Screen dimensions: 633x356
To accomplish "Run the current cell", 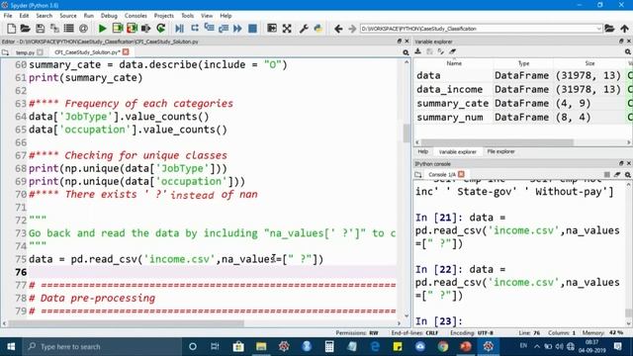I will click(118, 29).
